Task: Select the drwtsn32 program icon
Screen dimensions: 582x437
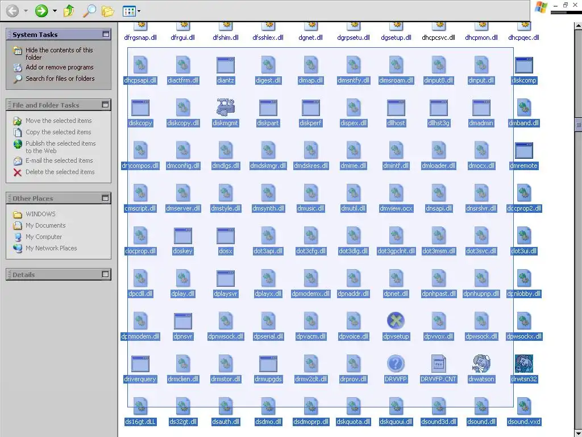Action: 523,364
